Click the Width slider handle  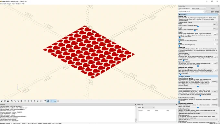click(198, 27)
